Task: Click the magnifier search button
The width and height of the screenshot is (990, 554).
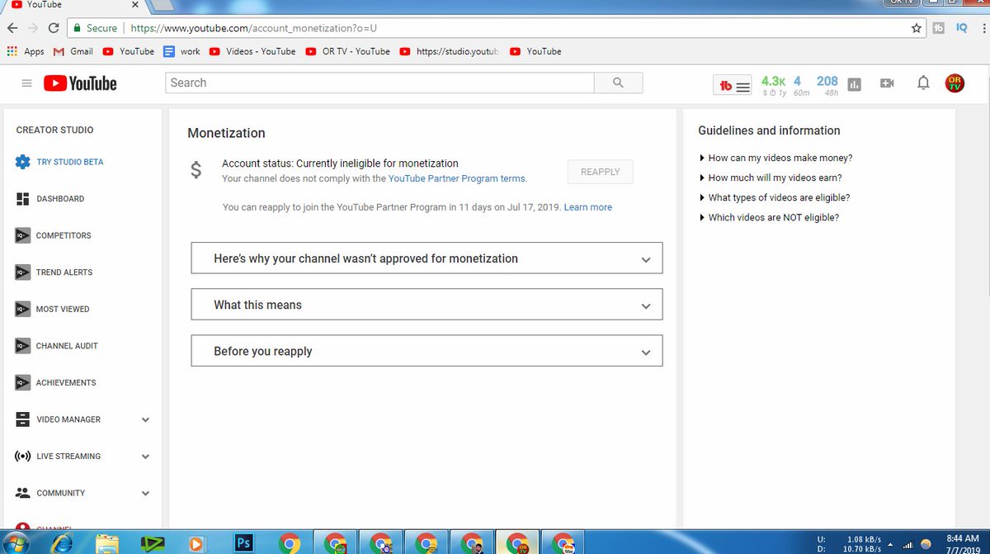Action: 619,83
